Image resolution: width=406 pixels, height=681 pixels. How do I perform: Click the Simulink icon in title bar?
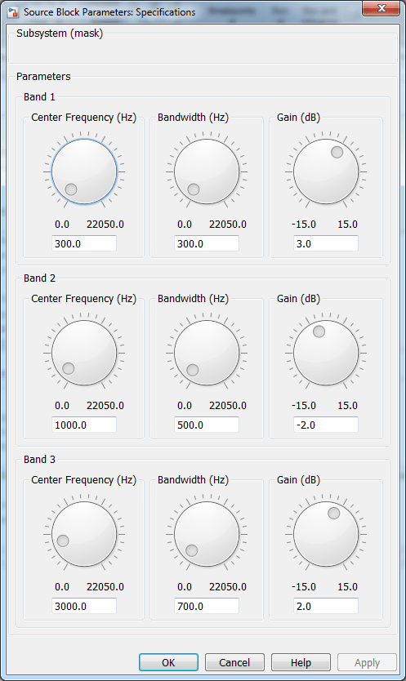point(12,11)
